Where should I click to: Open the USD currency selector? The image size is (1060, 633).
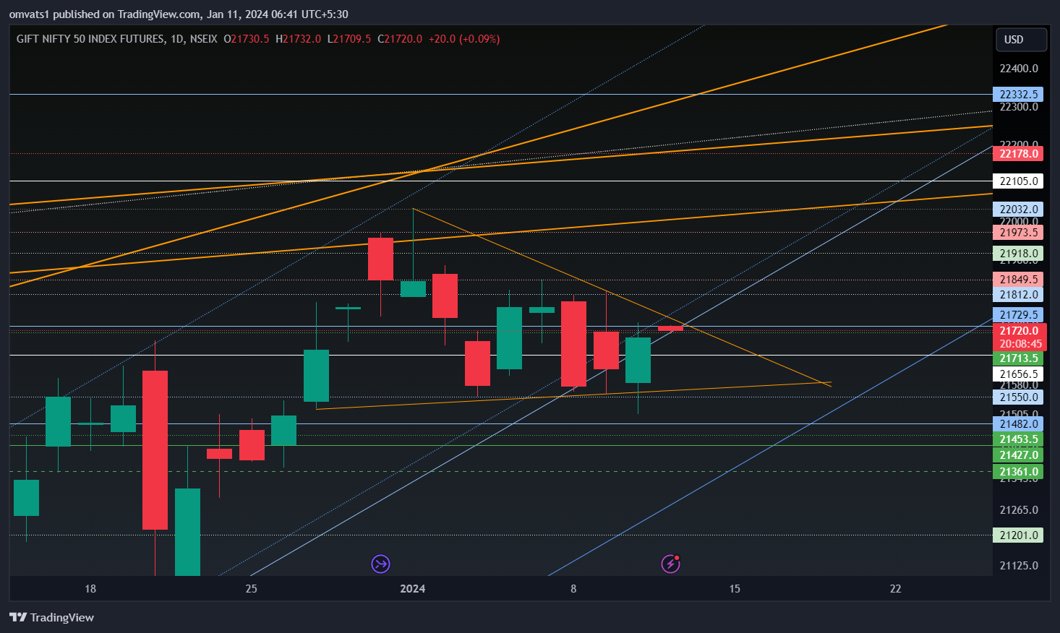[1021, 40]
